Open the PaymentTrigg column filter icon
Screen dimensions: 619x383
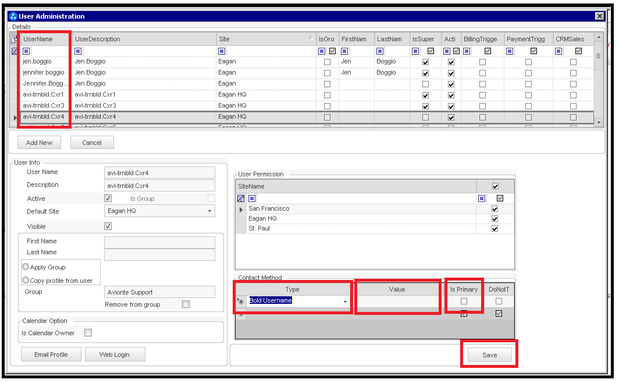510,51
